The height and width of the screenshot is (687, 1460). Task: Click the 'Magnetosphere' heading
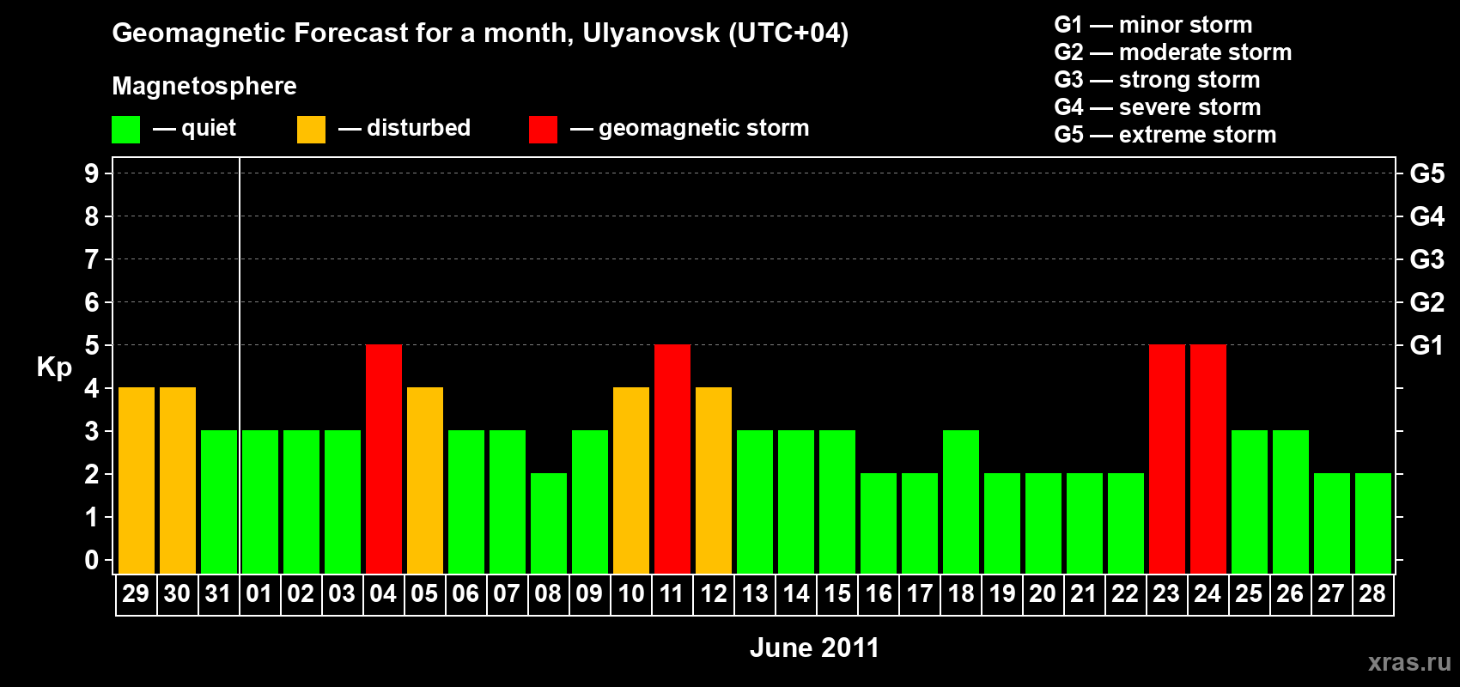coord(204,86)
